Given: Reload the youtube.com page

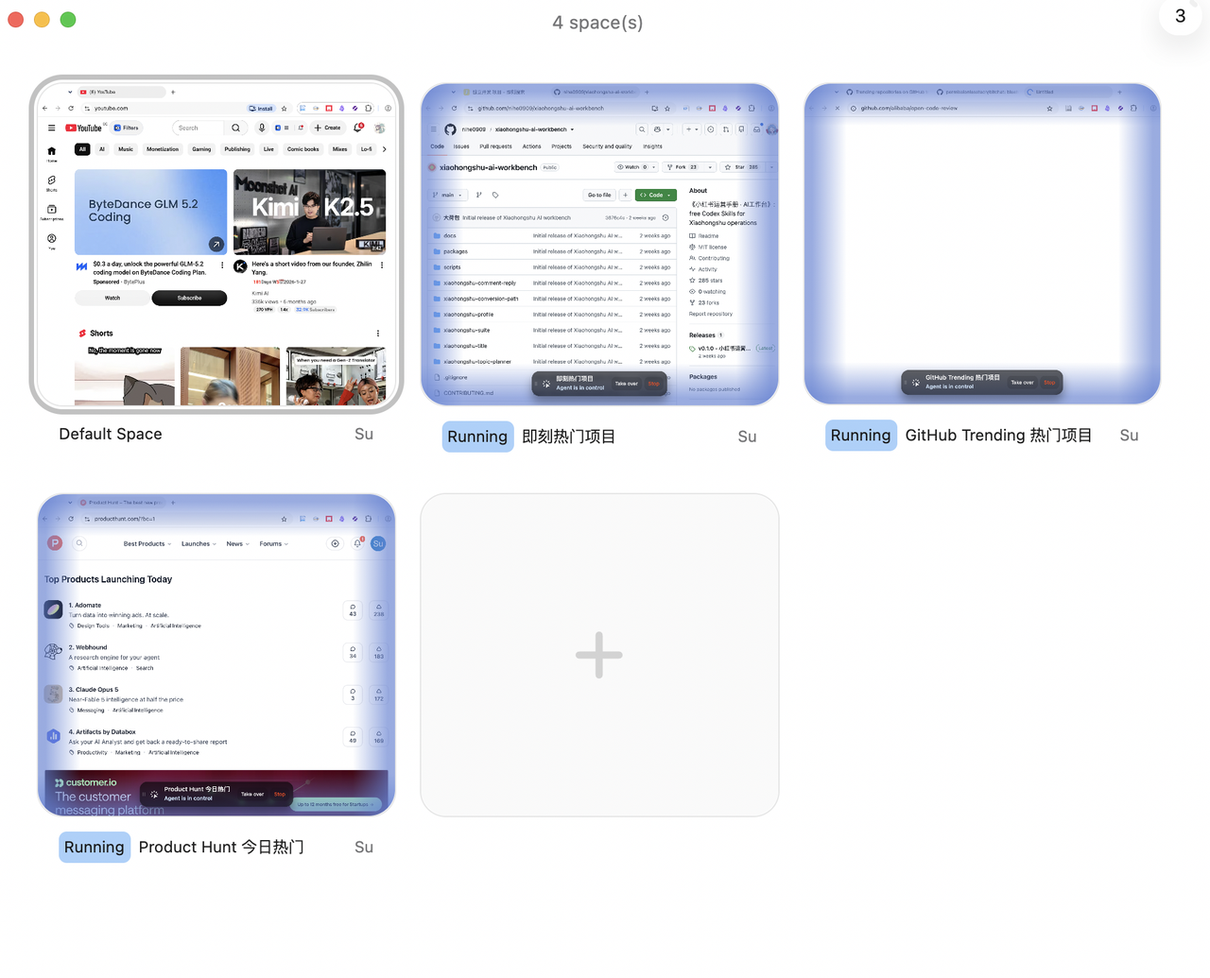Looking at the screenshot, I should tap(71, 109).
